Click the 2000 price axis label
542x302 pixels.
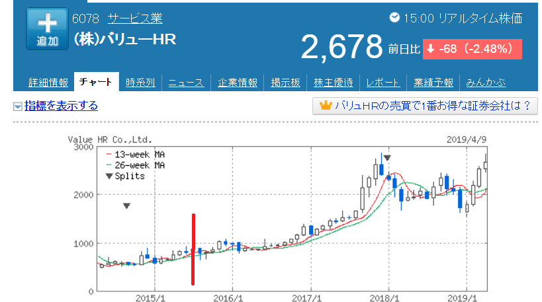click(83, 195)
